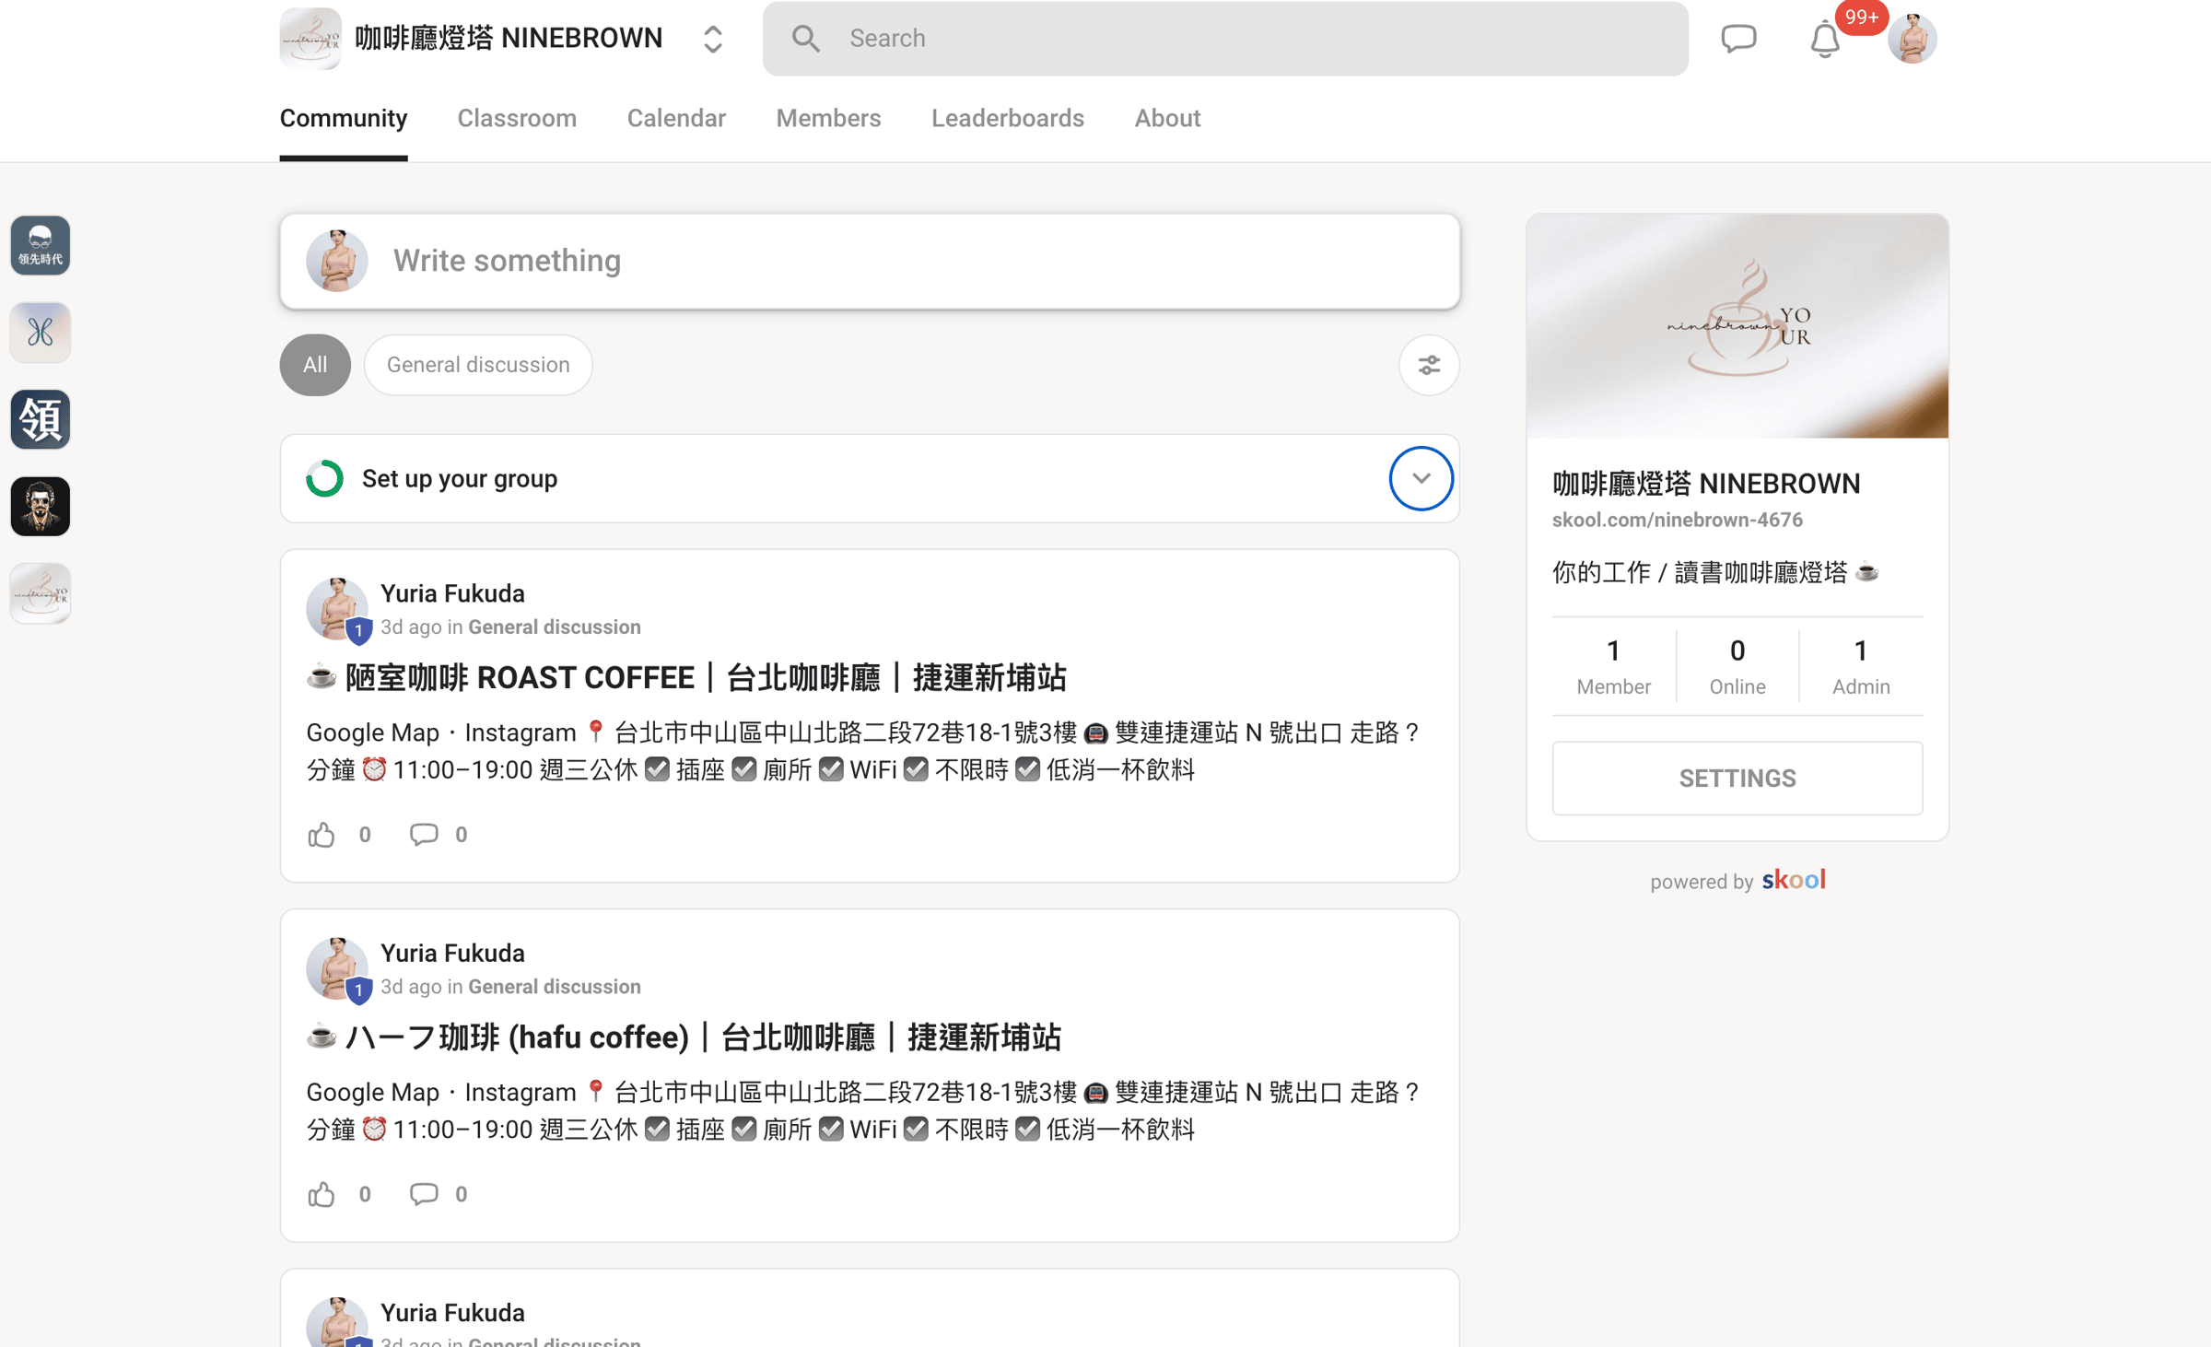Go to the Members tab

pyautogui.click(x=828, y=118)
